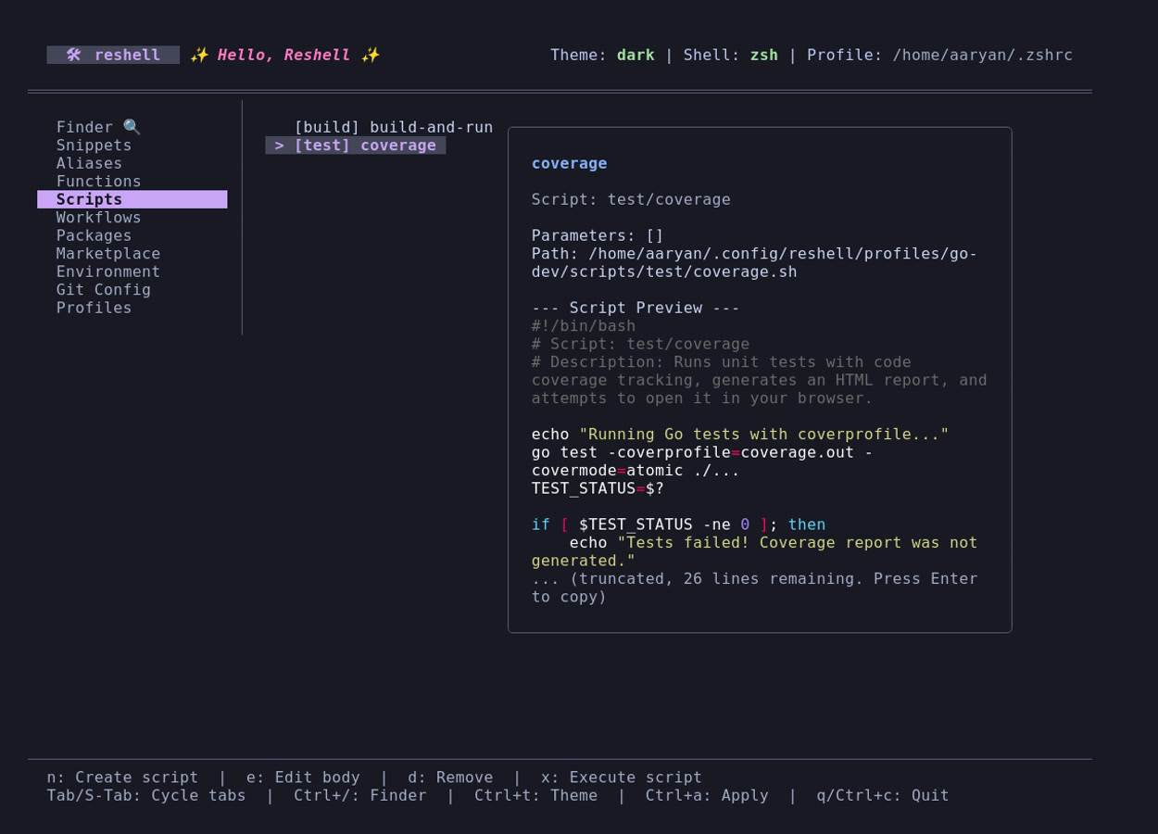Click the sparkles icon before Hello, Reshell
The height and width of the screenshot is (834, 1158).
coord(198,55)
